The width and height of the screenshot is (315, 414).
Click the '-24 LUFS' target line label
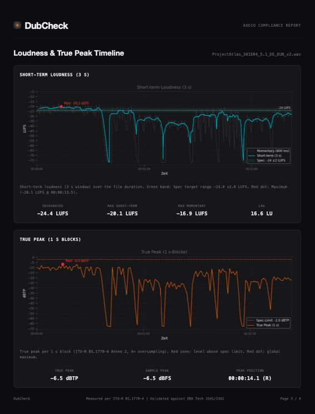tap(284, 108)
